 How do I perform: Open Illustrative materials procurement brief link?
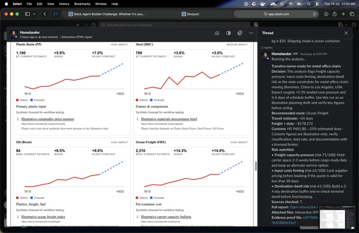[169, 119]
